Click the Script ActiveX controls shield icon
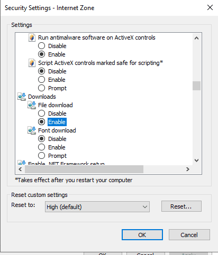 (32, 63)
